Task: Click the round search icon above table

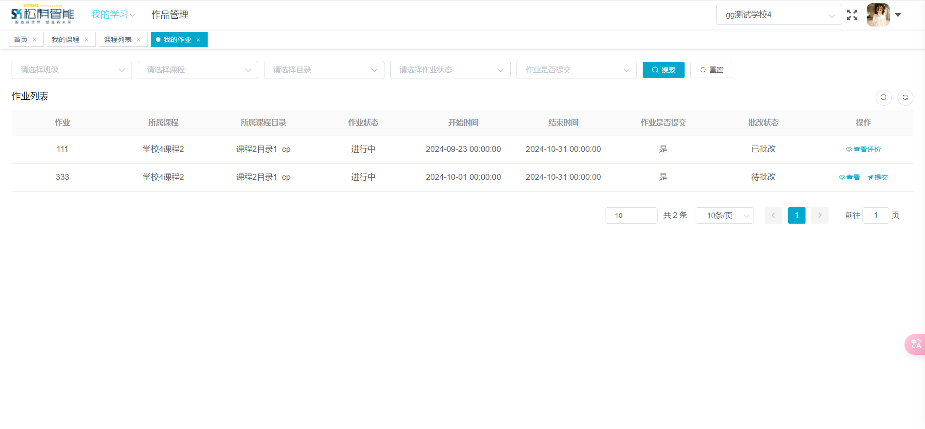Action: [x=883, y=97]
